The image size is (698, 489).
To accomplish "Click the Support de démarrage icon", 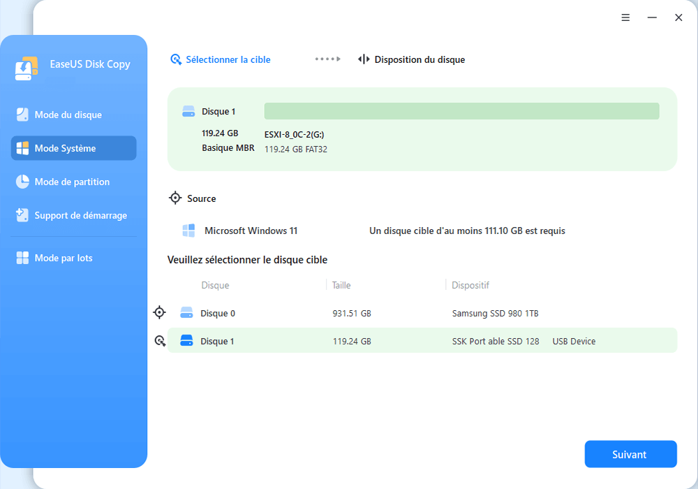I will [22, 215].
